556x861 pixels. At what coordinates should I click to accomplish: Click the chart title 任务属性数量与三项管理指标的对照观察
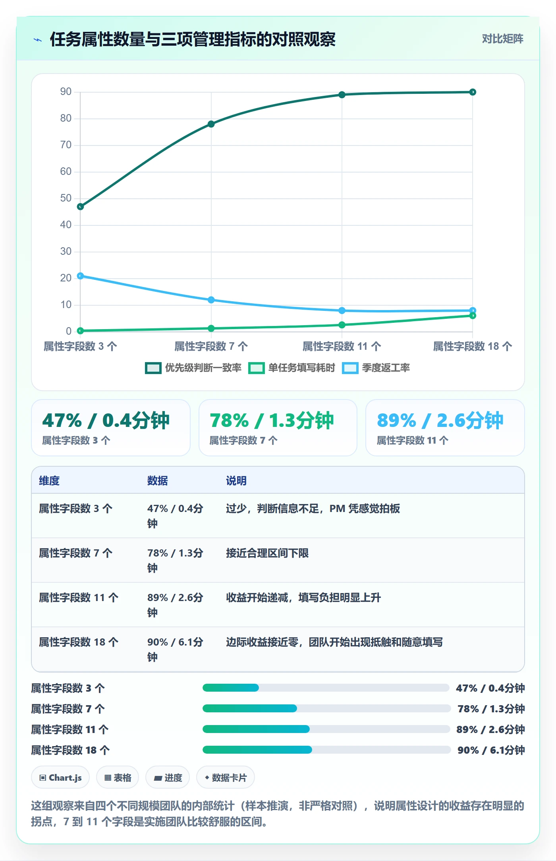coord(193,39)
